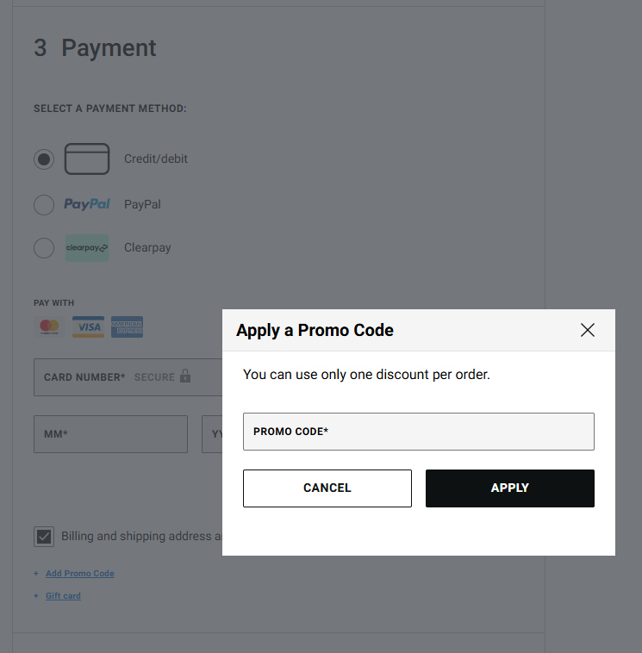
Task: Choose Clearpay payment radio button
Action: (44, 248)
